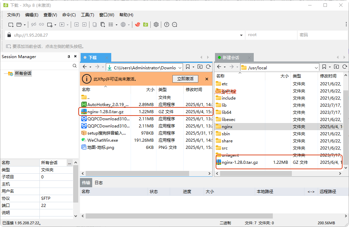Viewport: 349px width, 227px height.
Task: Refresh the local 下载 pane
Action: pyautogui.click(x=208, y=67)
